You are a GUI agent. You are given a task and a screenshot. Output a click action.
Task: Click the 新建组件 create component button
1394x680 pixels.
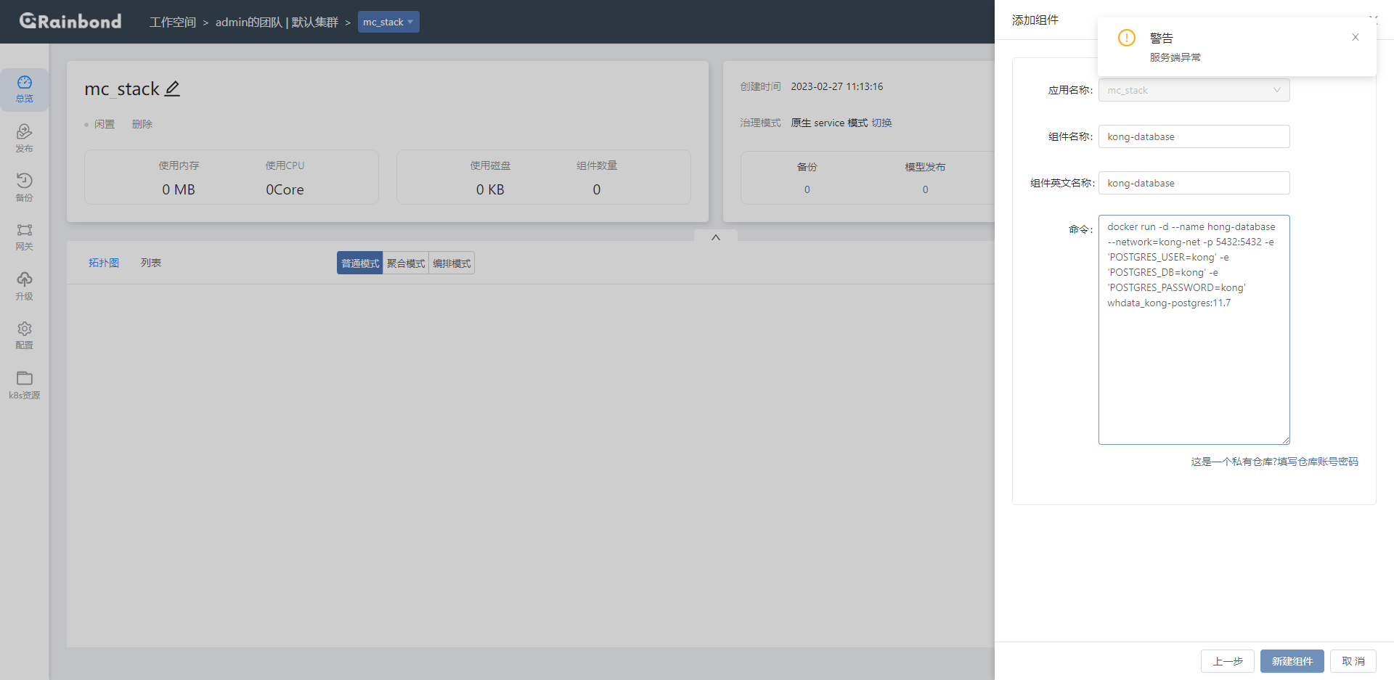(x=1292, y=661)
